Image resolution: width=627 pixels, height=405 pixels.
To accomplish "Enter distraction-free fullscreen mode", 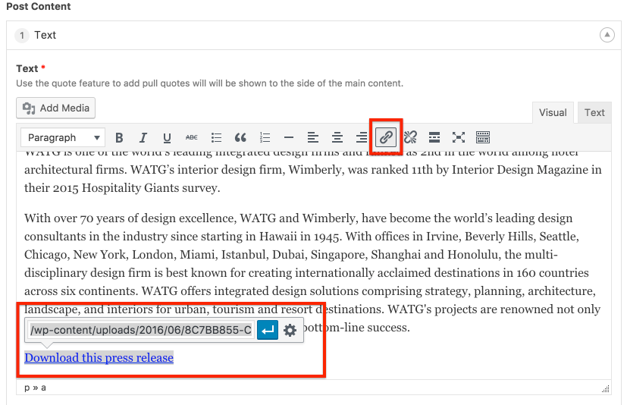I will 459,137.
